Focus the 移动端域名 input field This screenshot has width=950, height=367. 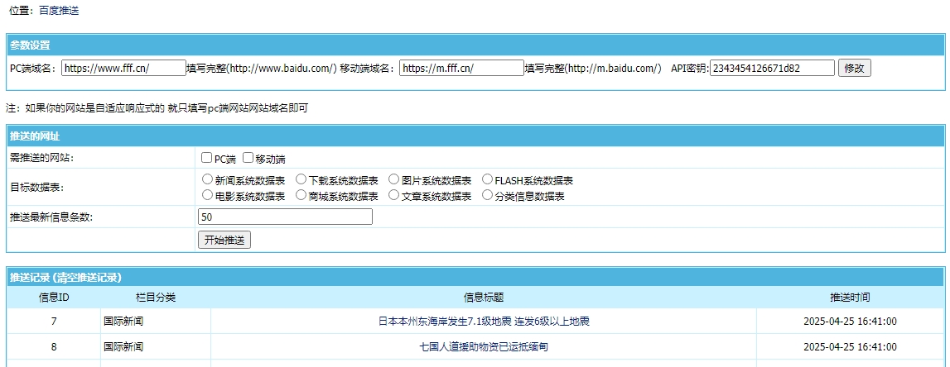(461, 68)
